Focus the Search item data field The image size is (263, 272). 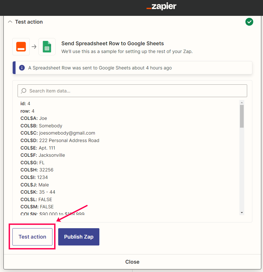pyautogui.click(x=132, y=91)
